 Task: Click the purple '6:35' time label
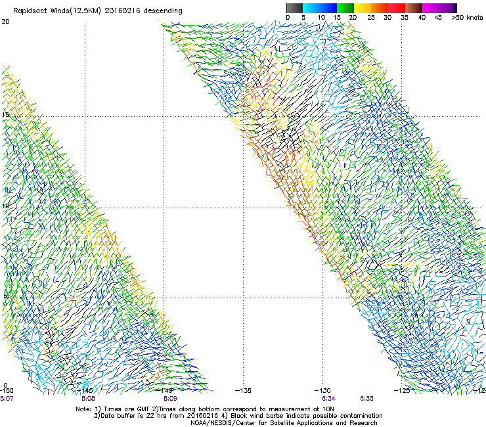[366, 399]
